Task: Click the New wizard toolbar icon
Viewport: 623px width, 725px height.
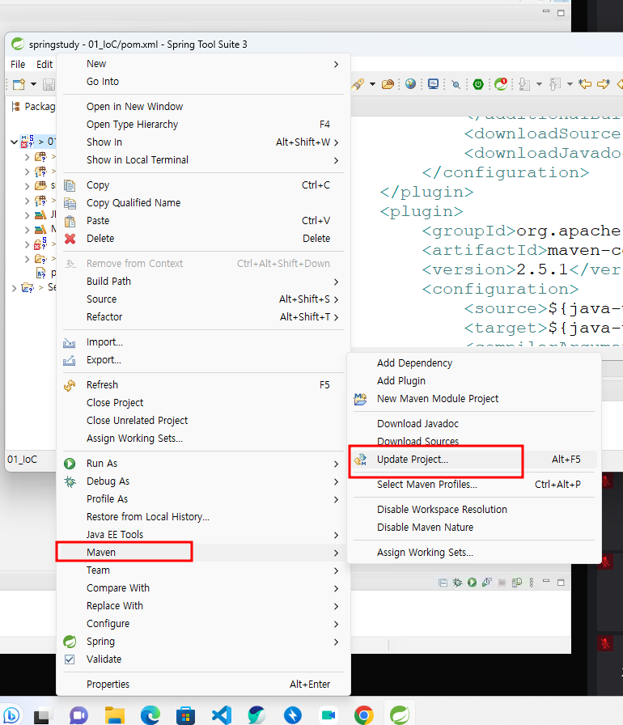Action: click(x=19, y=84)
